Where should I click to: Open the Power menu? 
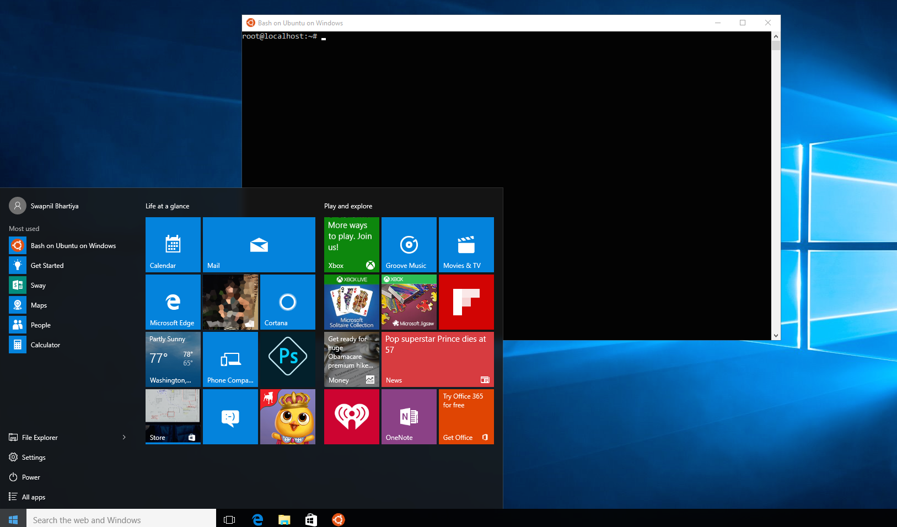coord(30,477)
